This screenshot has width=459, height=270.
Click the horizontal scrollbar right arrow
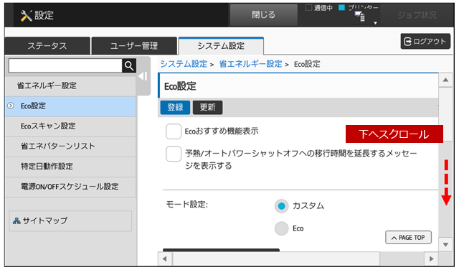[431, 259]
